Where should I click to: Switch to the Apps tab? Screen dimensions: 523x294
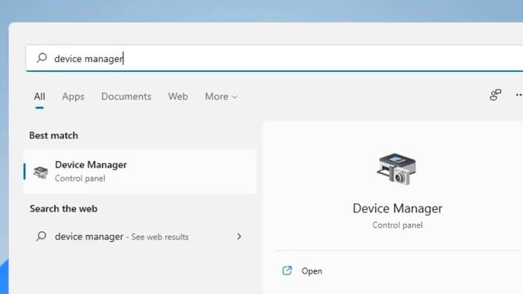(x=73, y=96)
